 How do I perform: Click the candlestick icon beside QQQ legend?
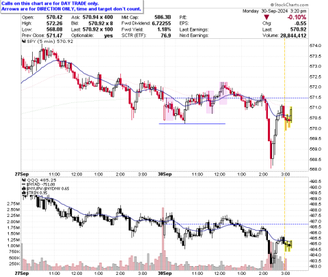[x=23, y=180]
